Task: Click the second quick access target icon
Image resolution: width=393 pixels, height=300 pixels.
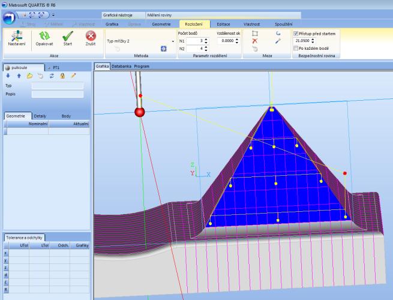Action: (x=32, y=15)
